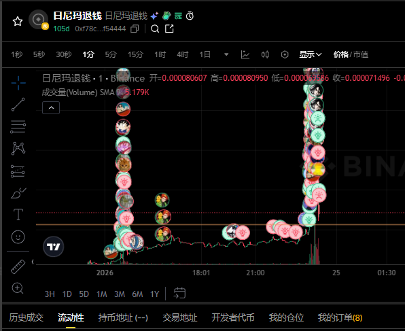This screenshot has height=331, width=405.
Task: Copy the contract address 0xf78c...f54444
Action: (x=135, y=29)
